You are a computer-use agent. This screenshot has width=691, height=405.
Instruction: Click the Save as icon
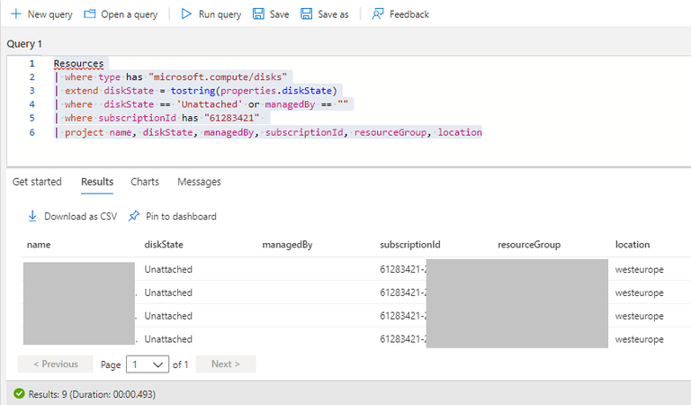tap(307, 14)
